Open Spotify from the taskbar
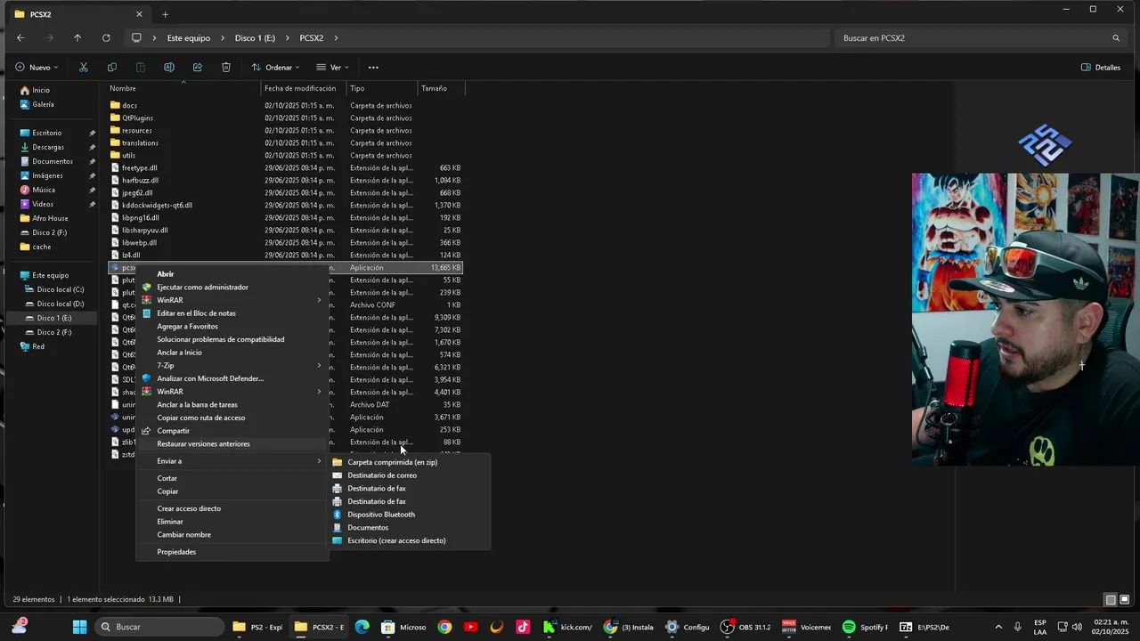1140x641 pixels. point(865,627)
